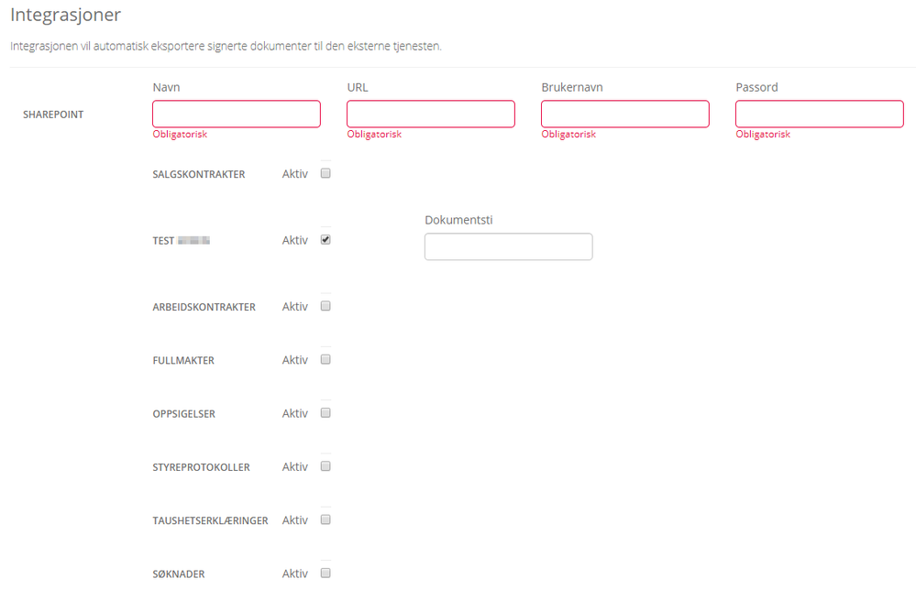Select the Brukernavn input field
Image resolution: width=916 pixels, height=601 pixels.
pyautogui.click(x=625, y=114)
